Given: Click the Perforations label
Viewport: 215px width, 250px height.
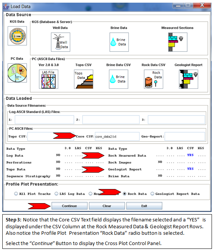Looking at the screenshot, I should (19, 162).
